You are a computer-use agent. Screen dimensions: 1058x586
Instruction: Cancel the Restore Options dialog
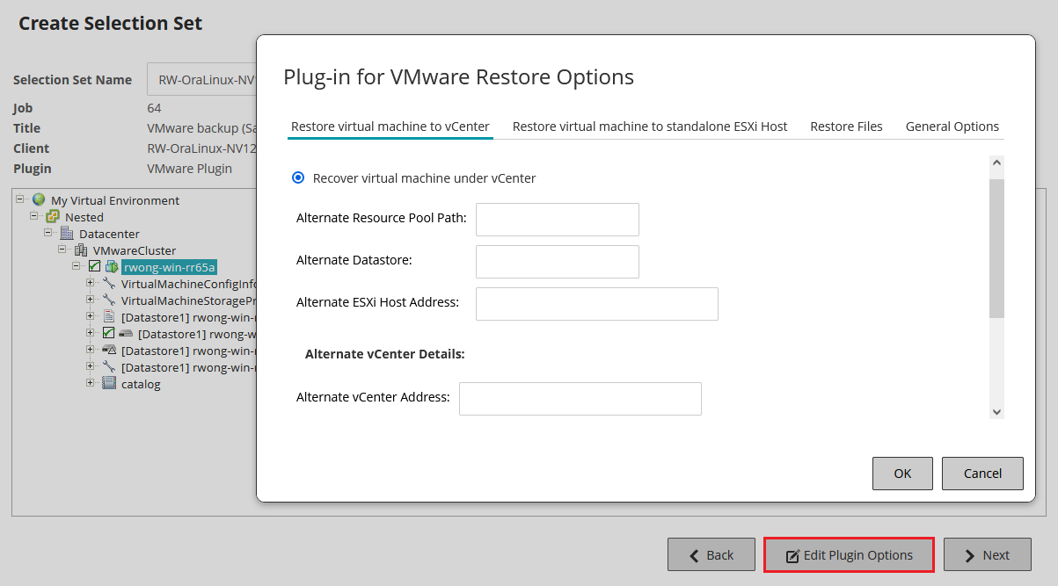coord(982,474)
